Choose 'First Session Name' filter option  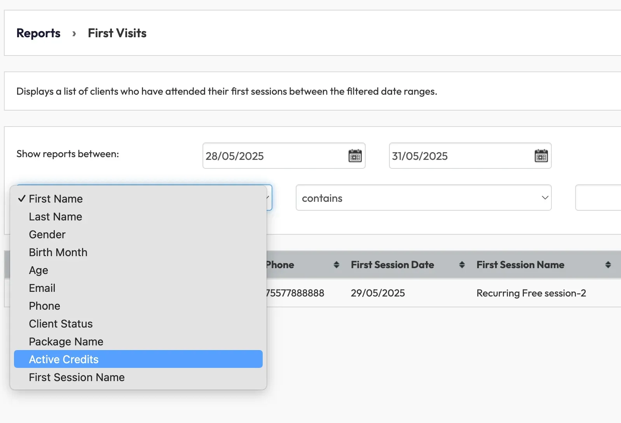[77, 377]
